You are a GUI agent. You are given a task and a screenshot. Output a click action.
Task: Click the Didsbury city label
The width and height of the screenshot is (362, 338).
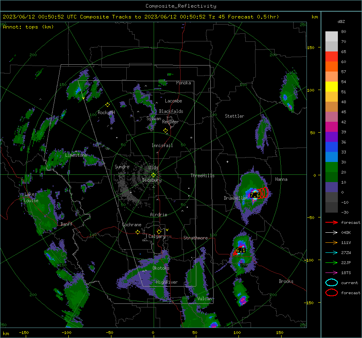coord(152,180)
